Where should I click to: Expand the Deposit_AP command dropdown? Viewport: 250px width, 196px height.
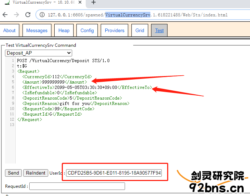[39, 53]
